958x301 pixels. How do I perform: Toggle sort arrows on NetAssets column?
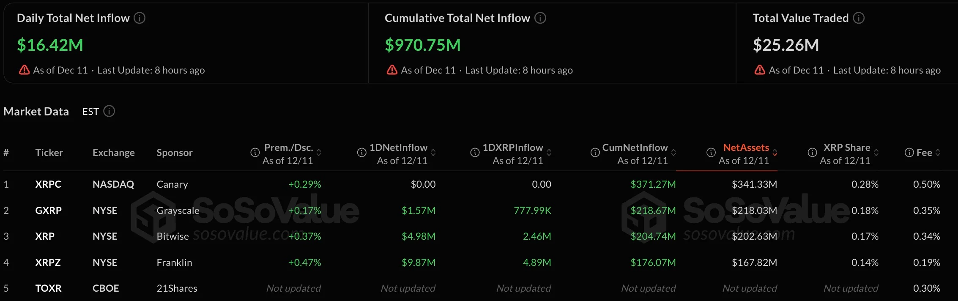[775, 153]
